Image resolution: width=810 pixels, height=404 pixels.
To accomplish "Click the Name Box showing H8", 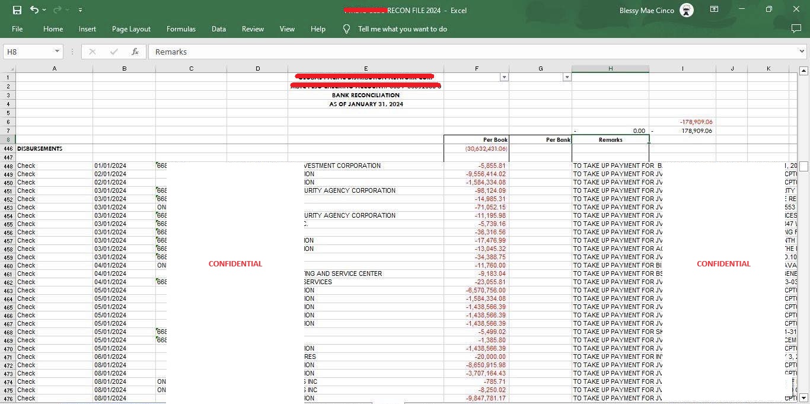I will tap(28, 52).
